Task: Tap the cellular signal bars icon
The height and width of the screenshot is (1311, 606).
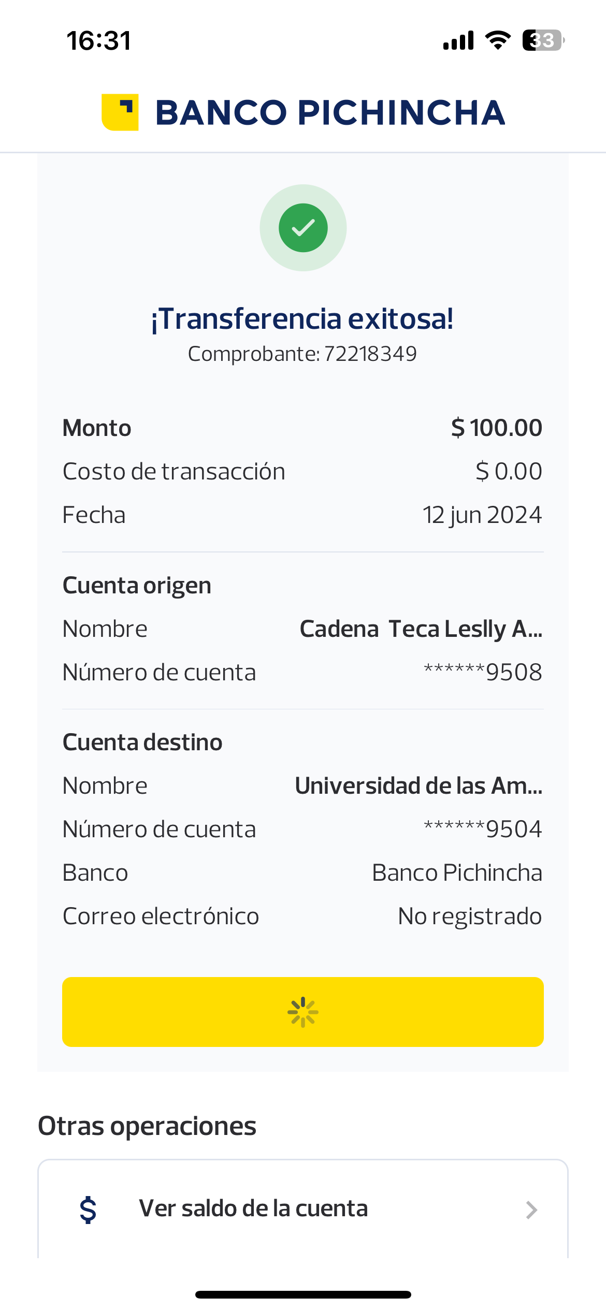Action: coord(458,40)
